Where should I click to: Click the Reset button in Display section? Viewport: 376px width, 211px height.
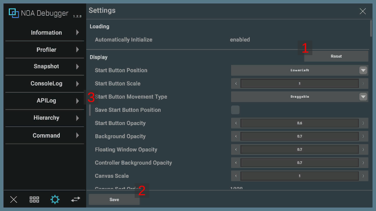[x=336, y=56]
